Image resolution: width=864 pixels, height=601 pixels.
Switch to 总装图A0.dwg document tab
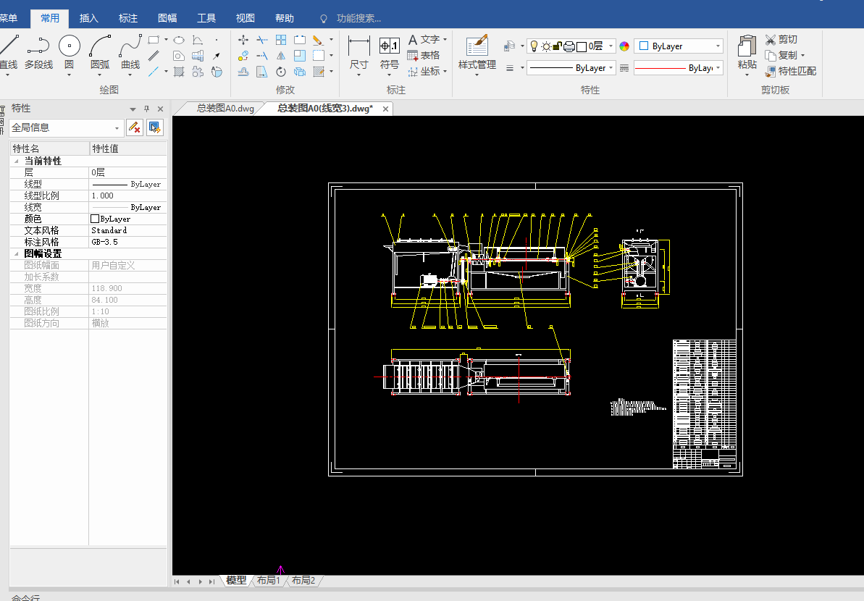(225, 109)
